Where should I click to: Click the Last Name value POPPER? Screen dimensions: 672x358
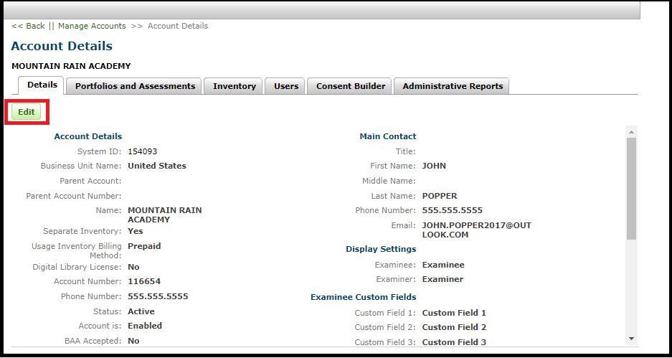tap(440, 196)
